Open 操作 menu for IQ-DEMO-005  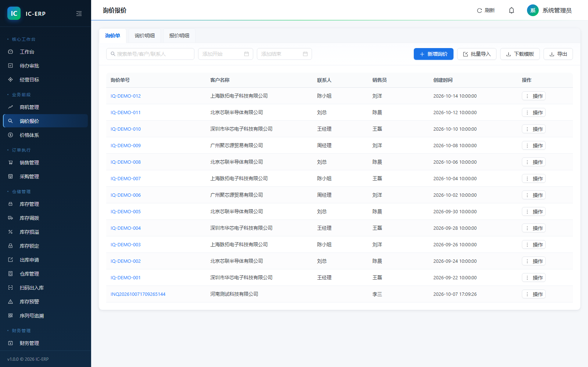pyautogui.click(x=534, y=212)
